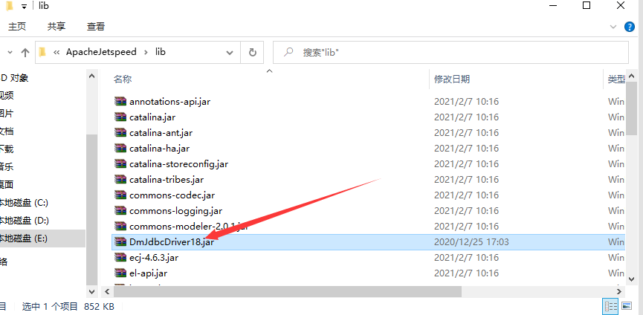Click the DmJdbcDriver18.jar file name
Viewport: 643px width, 315px height.
coord(172,242)
